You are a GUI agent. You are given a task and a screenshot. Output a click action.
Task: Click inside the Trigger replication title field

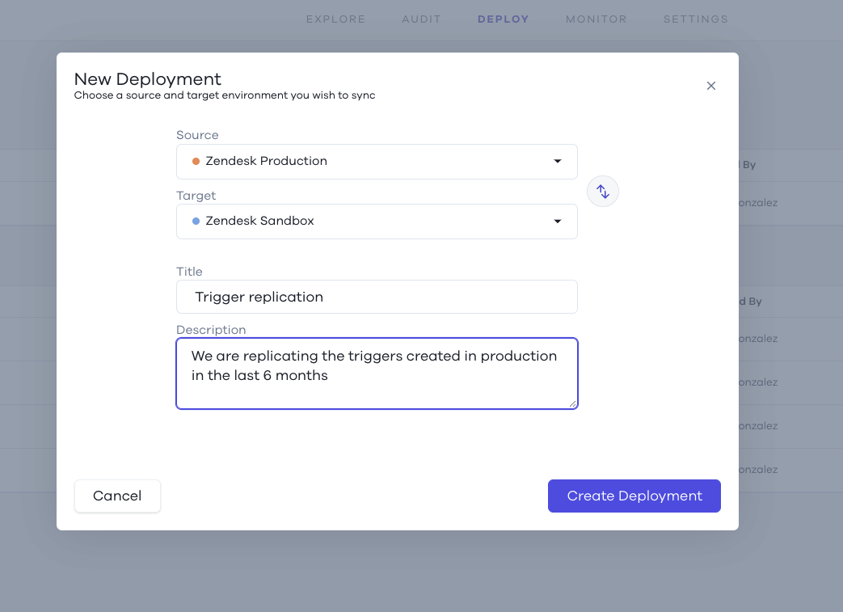377,297
